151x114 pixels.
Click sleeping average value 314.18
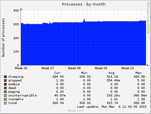(112, 77)
